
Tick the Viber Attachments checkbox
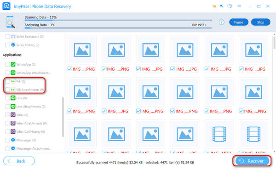pyautogui.click(x=7, y=124)
